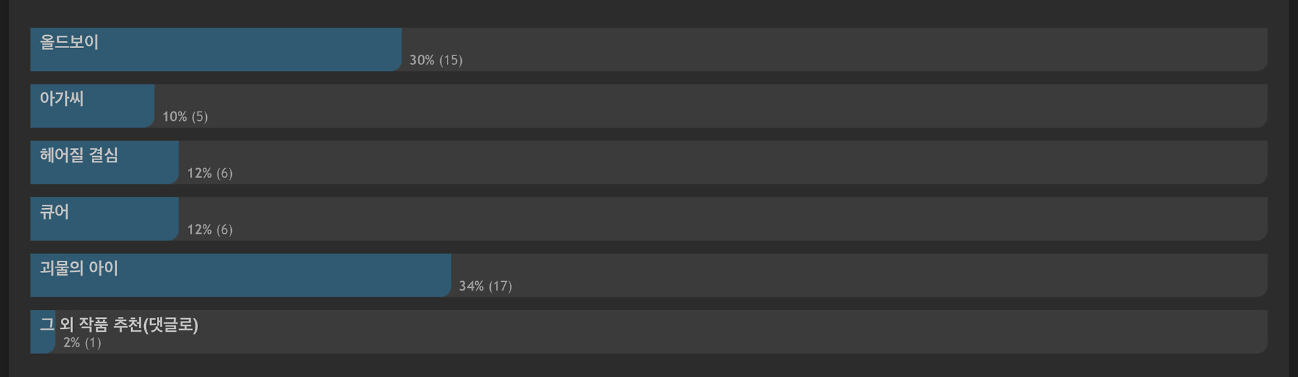Click the empty gray track of 큐어 bar
This screenshot has height=377, width=1298.
coord(723,219)
